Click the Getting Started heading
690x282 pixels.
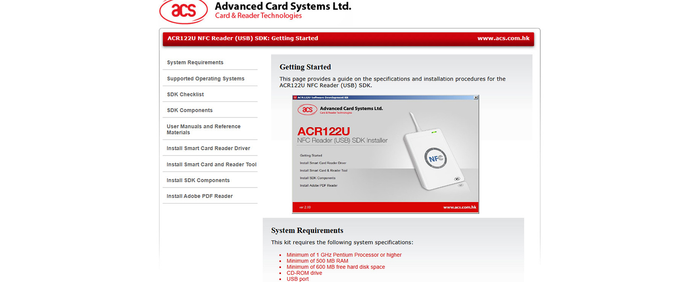click(305, 67)
